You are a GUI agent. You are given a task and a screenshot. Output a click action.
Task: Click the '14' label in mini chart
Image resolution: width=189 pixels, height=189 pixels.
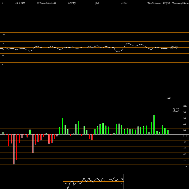tap(122, 179)
